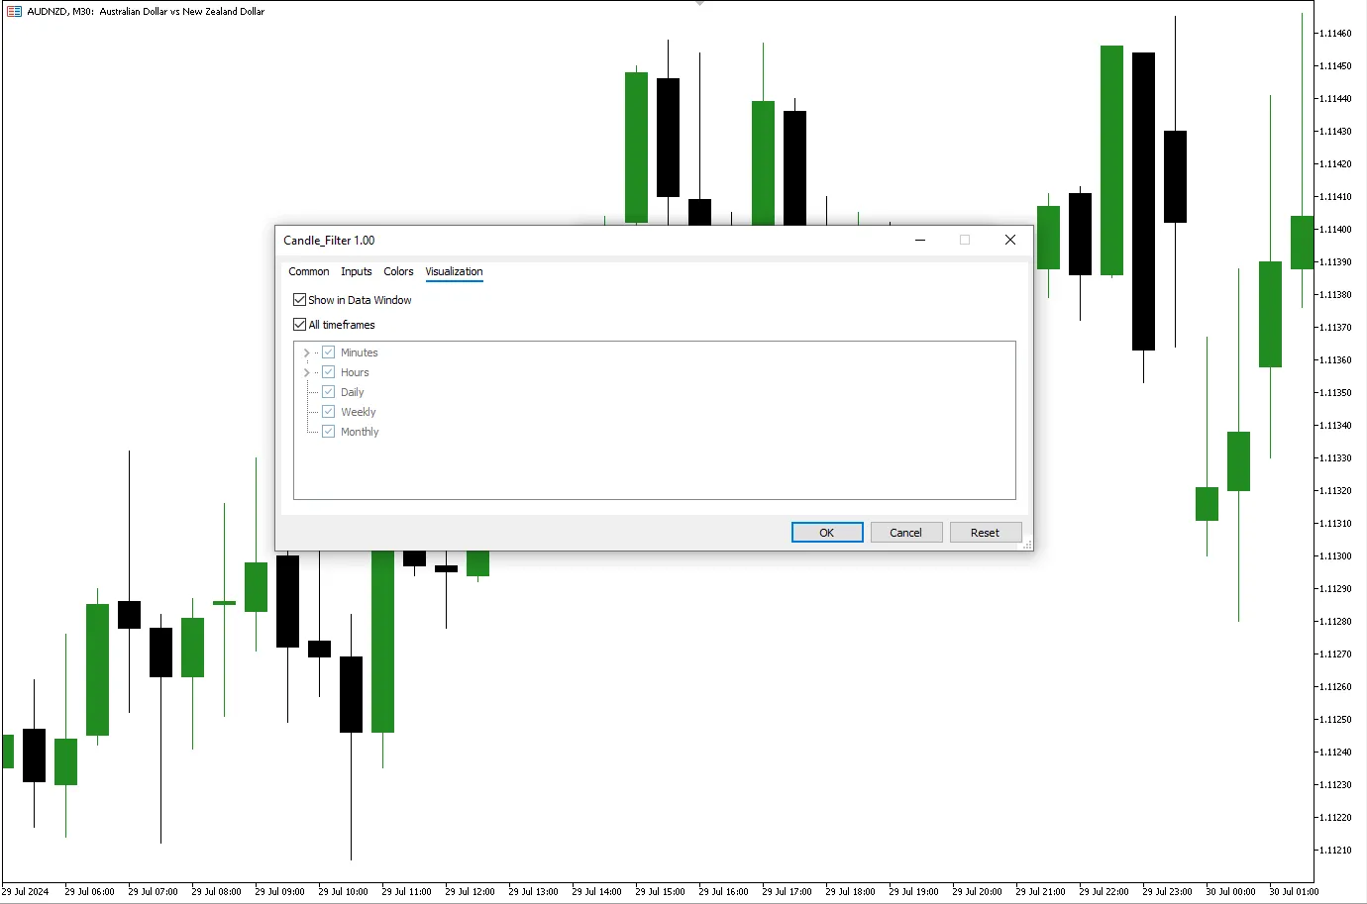Viewport: 1367px width, 904px height.
Task: Click the 29 Jul 18:00 time label
Action: 851,892
